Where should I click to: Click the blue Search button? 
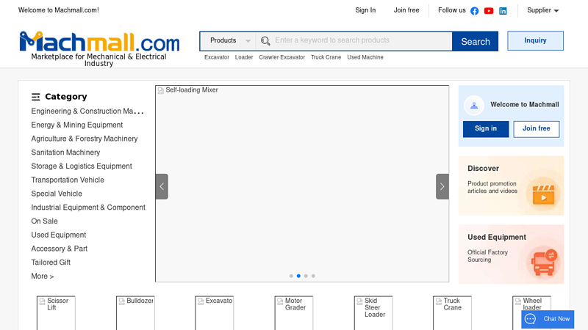coord(475,41)
